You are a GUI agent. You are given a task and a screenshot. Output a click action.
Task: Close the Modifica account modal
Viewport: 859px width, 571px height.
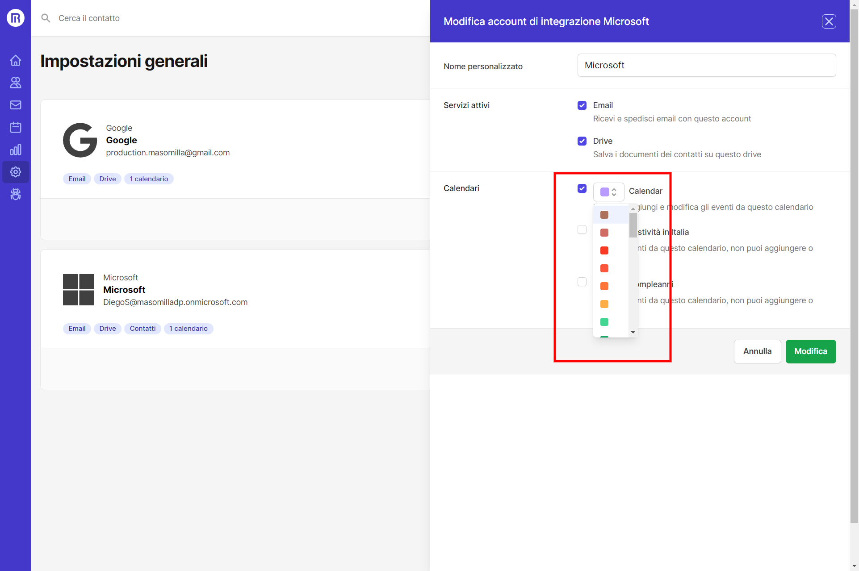point(829,21)
